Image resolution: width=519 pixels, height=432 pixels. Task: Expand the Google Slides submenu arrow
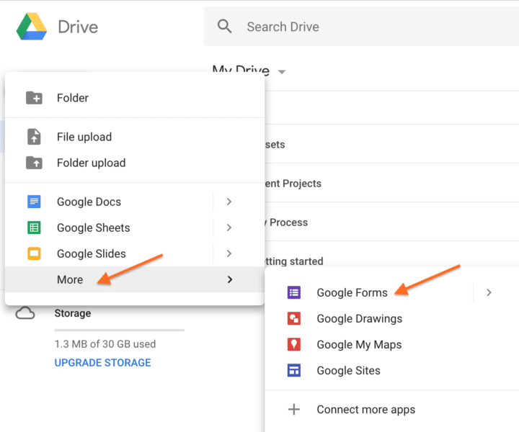coord(229,253)
